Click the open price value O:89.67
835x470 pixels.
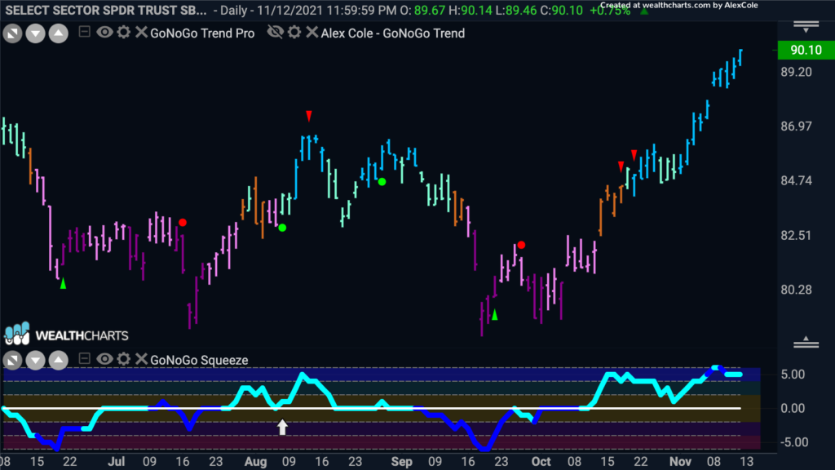pyautogui.click(x=422, y=10)
